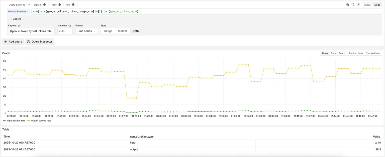Select the Instant query type
Viewport: 385px width, 157px height.
(123, 31)
